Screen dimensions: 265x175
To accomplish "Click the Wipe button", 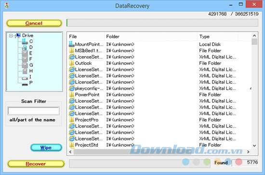I will click(x=46, y=148).
